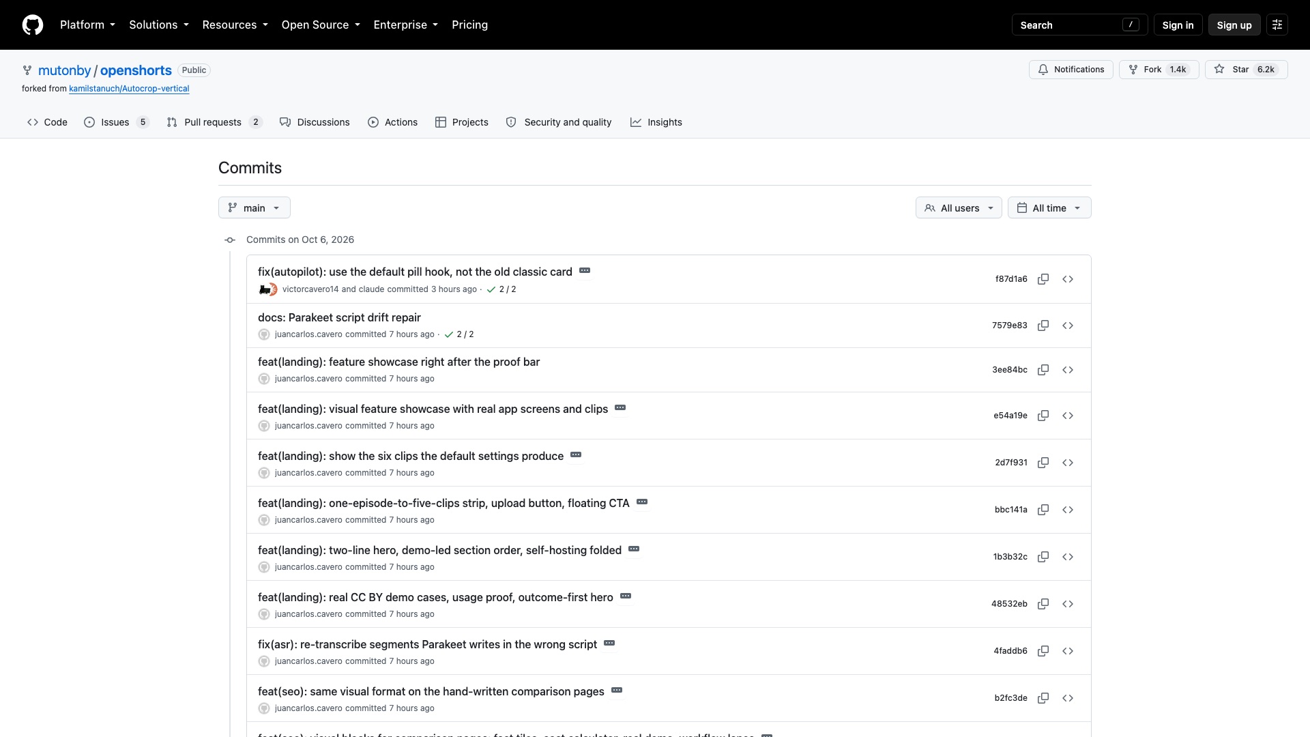Open the openshorts repository link
Viewport: 1310px width, 737px height.
tap(136, 70)
